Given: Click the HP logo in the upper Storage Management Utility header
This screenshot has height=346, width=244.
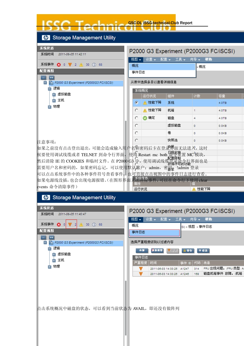Looking at the screenshot, I should coord(46,38).
